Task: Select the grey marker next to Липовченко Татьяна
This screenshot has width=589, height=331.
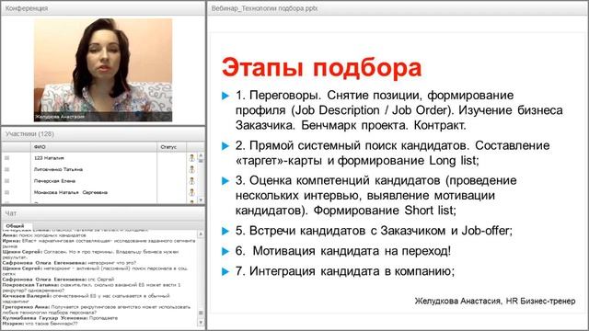Action: (x=6, y=169)
